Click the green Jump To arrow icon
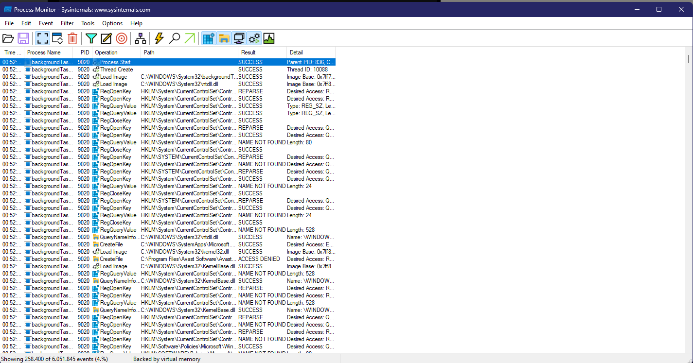Image resolution: width=693 pixels, height=363 pixels. 190,38
